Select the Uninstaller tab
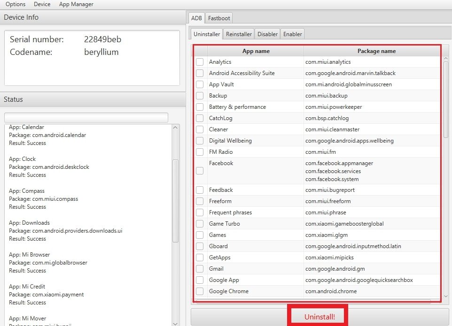Screen dimensions: 452x326 [207, 34]
